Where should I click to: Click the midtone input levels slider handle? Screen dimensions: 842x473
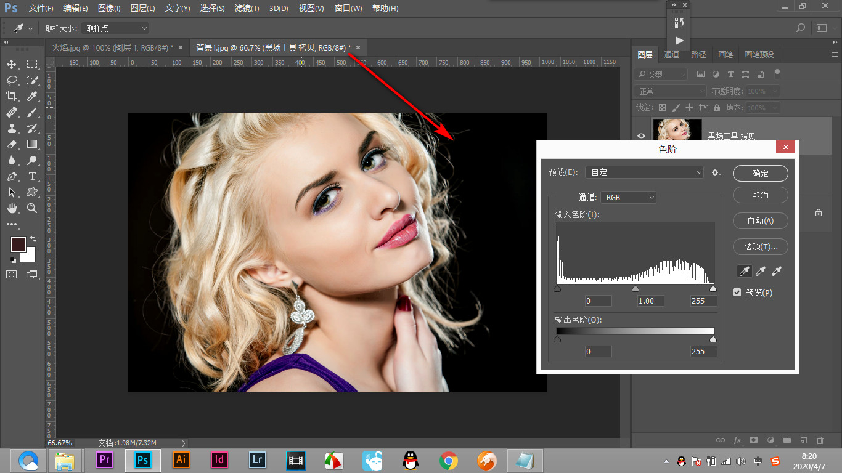coord(636,288)
